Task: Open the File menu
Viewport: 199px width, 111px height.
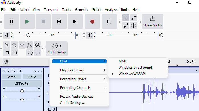Action: (x=4, y=10)
